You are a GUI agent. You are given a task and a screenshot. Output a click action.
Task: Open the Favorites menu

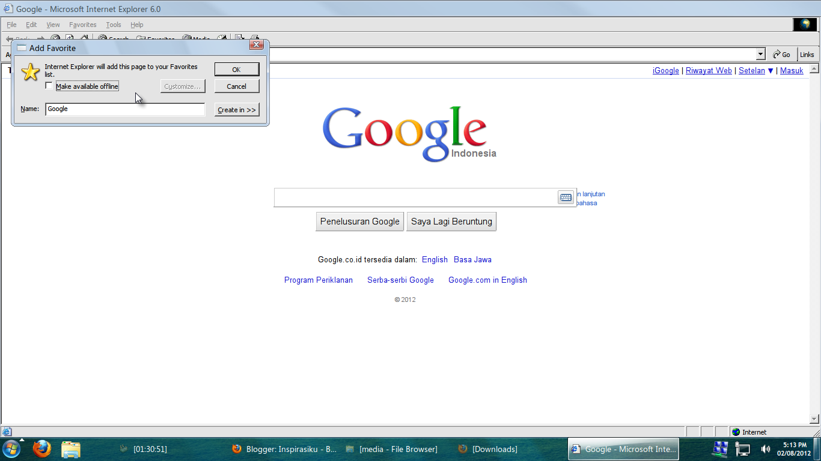pos(82,25)
